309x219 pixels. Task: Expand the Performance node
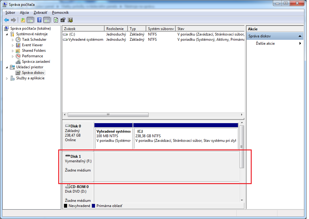[x=13, y=56]
